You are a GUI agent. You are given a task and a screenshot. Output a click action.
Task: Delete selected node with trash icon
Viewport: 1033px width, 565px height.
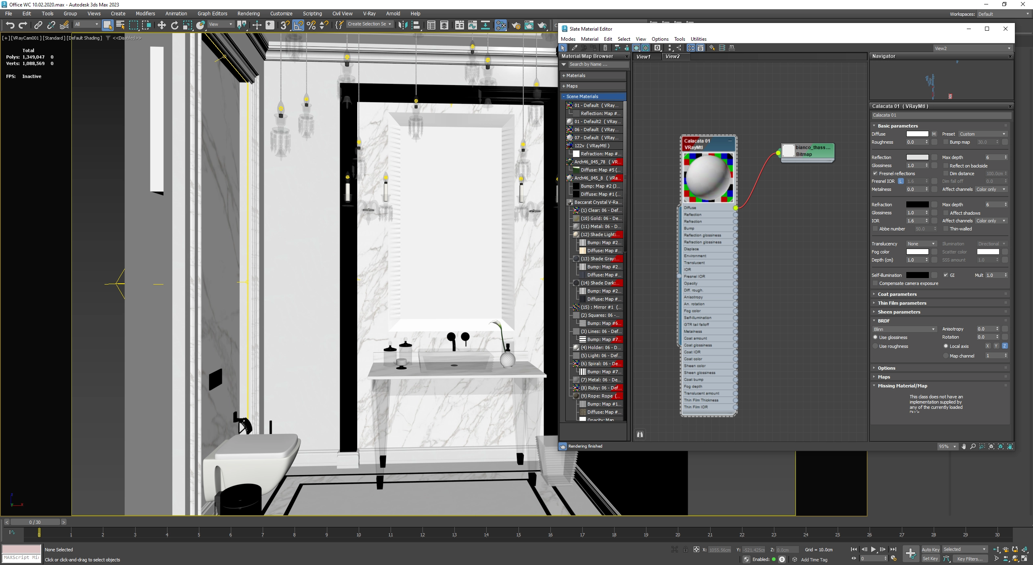tap(605, 48)
